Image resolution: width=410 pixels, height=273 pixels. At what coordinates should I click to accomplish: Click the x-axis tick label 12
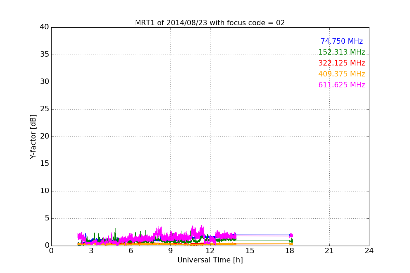[x=210, y=251]
